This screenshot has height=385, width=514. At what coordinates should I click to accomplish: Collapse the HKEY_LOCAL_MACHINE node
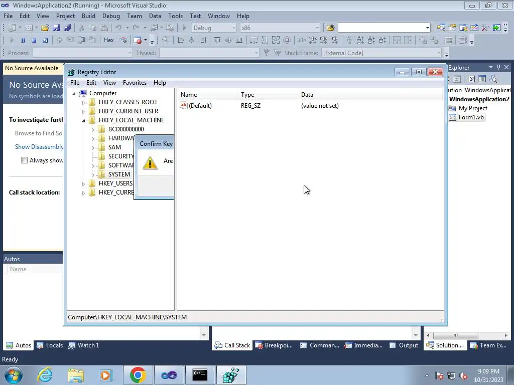[83, 121]
